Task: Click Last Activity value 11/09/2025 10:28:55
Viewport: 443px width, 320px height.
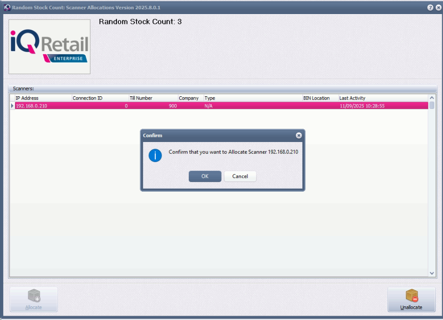Action: pyautogui.click(x=362, y=106)
